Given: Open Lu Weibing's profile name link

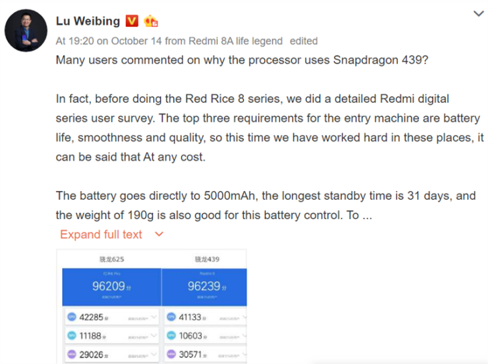Looking at the screenshot, I should coord(88,21).
